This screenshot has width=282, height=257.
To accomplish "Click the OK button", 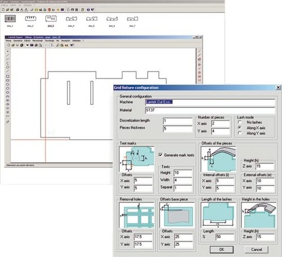I will pyautogui.click(x=222, y=250).
